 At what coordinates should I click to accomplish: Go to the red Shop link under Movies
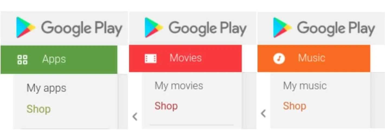(x=166, y=106)
